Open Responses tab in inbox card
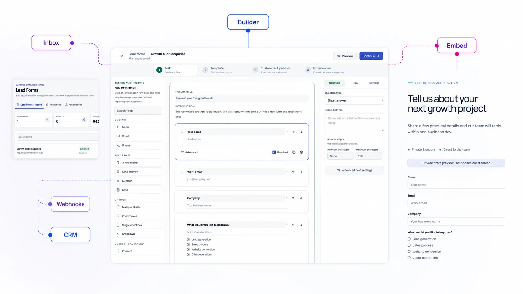Image resolution: width=523 pixels, height=294 pixels. 53,105
